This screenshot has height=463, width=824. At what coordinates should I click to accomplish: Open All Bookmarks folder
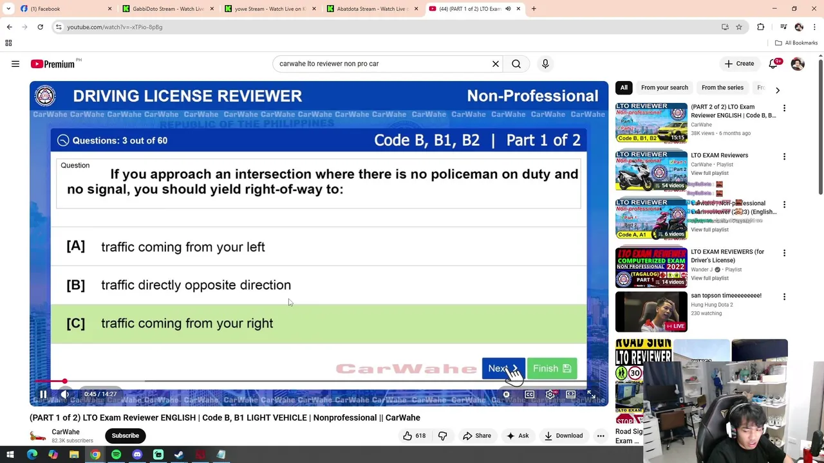tap(796, 43)
